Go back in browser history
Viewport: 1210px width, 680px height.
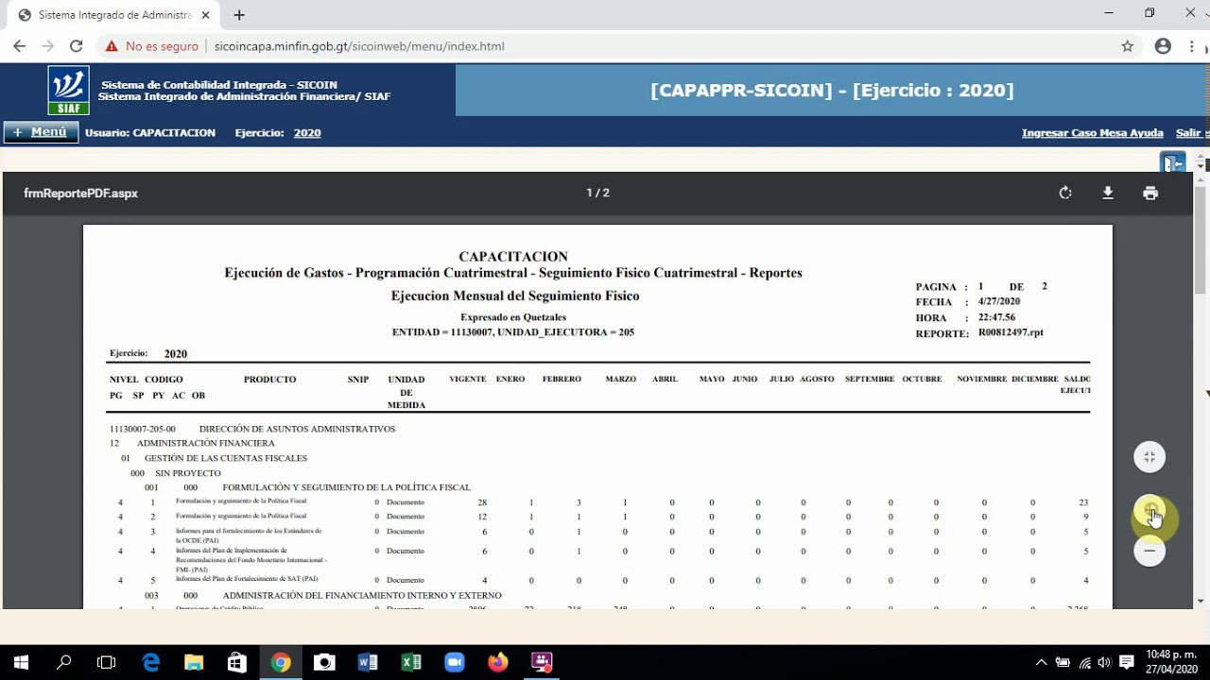(20, 46)
